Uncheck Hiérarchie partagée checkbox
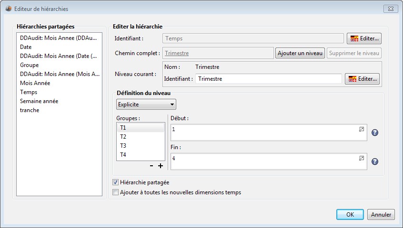Viewport: 403px width, 228px height. tap(115, 182)
